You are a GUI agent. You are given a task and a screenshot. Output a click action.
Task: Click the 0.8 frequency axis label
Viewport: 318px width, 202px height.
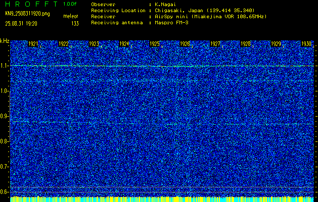(x=4, y=141)
